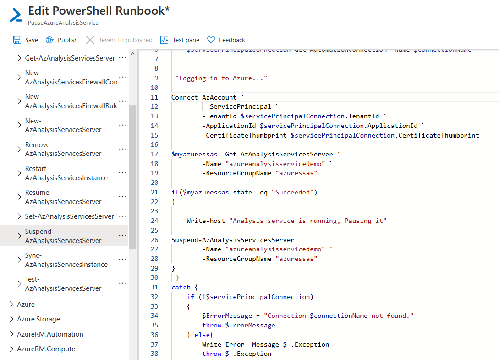
Task: Click the Feedback label
Action: tap(232, 40)
